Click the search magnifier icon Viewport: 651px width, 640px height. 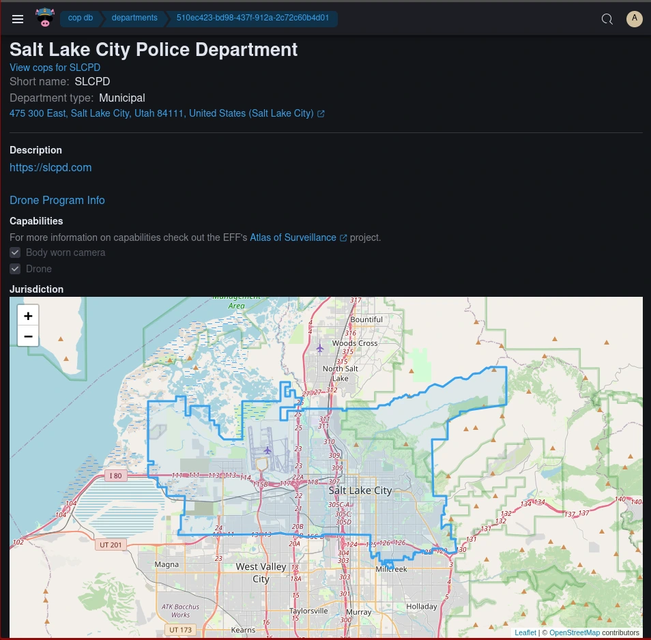point(607,19)
